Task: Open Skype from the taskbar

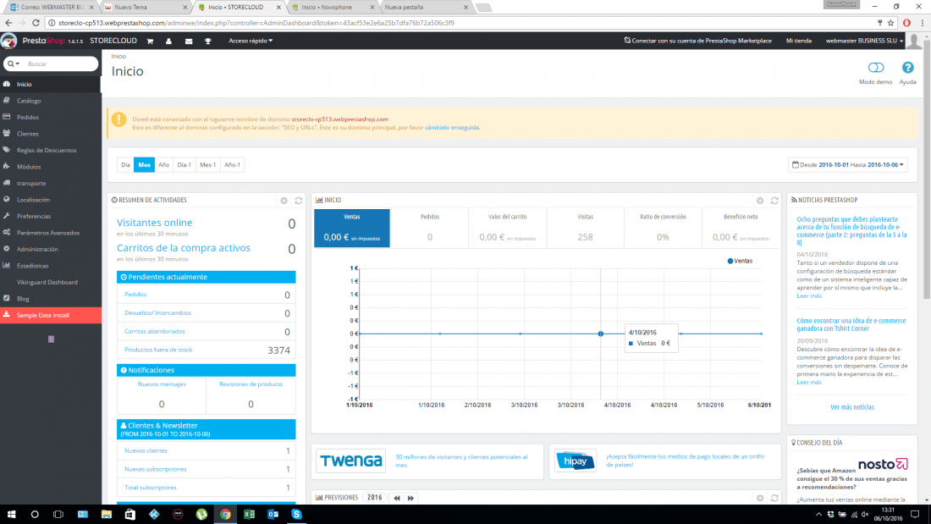Action: click(297, 515)
